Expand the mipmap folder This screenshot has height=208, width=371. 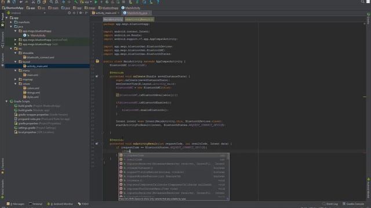click(16, 80)
